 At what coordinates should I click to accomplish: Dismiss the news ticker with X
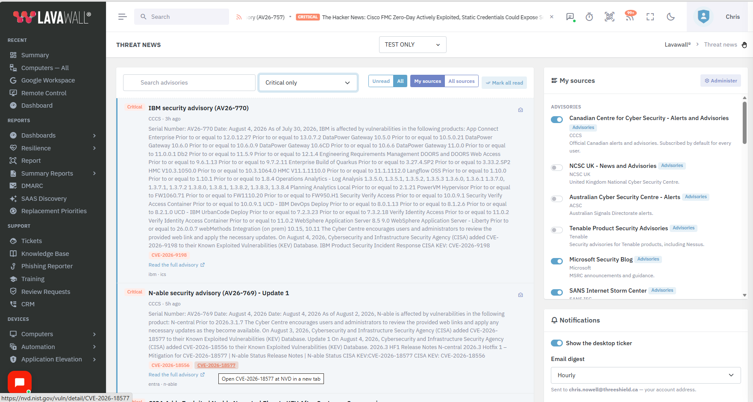point(552,17)
